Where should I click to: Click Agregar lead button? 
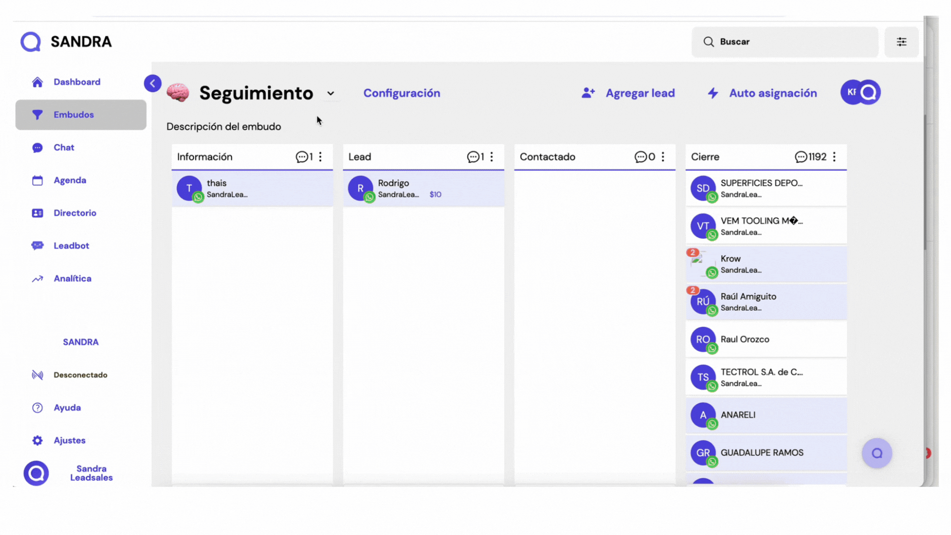[x=628, y=93]
